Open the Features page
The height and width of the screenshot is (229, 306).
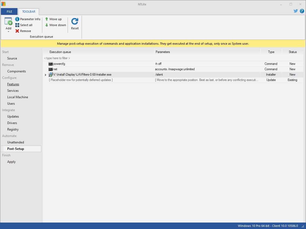[x=13, y=84]
